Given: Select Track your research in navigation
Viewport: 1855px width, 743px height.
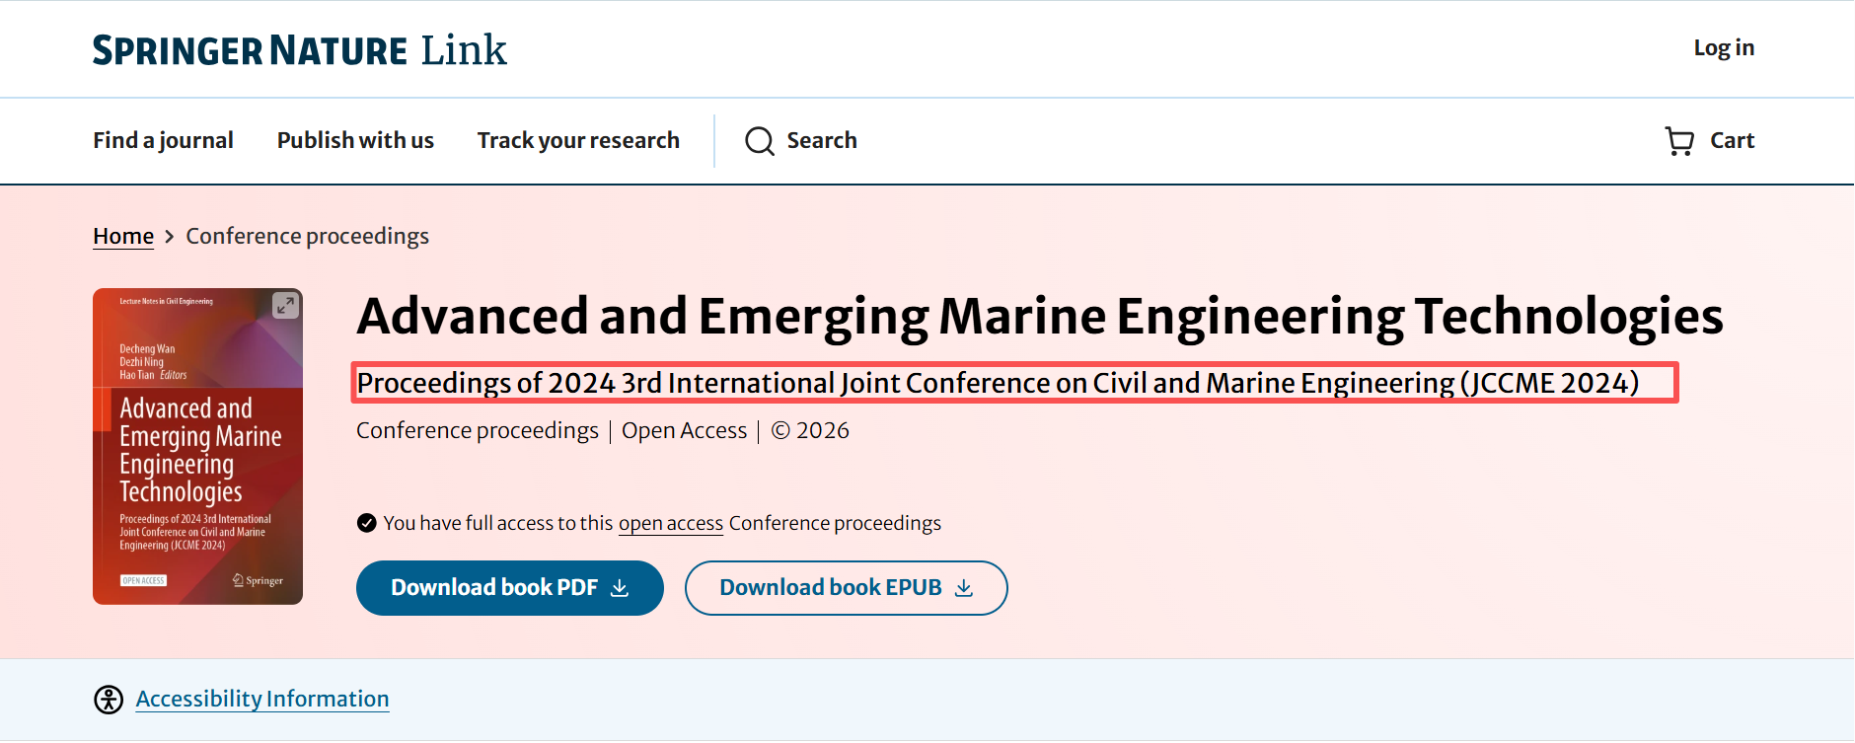Looking at the screenshot, I should pyautogui.click(x=578, y=140).
